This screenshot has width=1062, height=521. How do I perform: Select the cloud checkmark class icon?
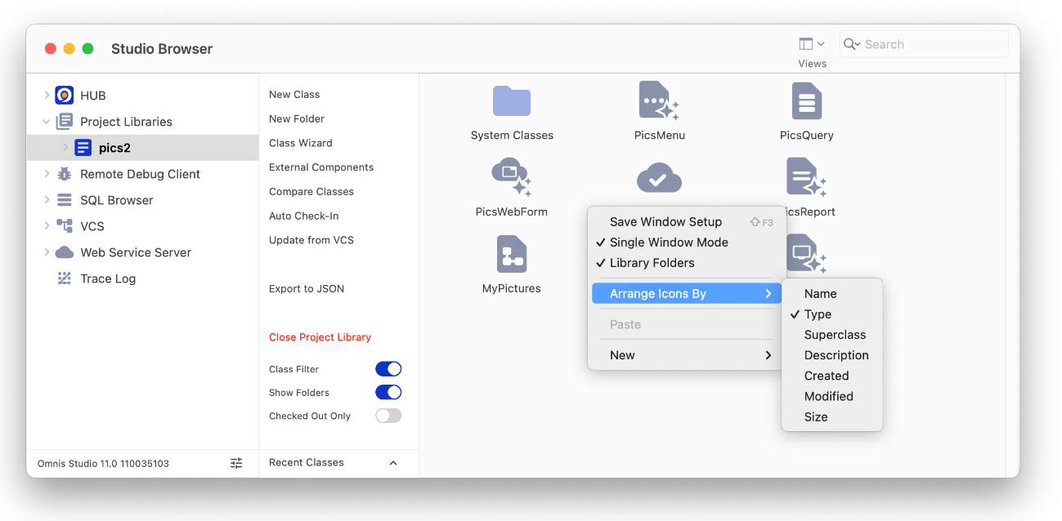659,177
